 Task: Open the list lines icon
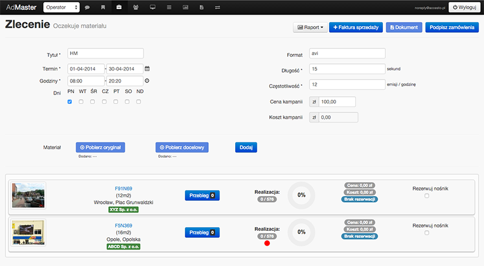(x=169, y=7)
